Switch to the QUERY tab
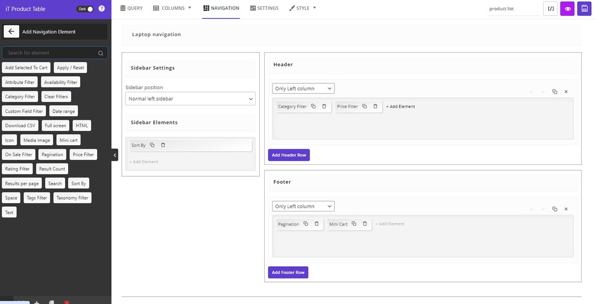Image resolution: width=596 pixels, height=304 pixels. pos(131,8)
